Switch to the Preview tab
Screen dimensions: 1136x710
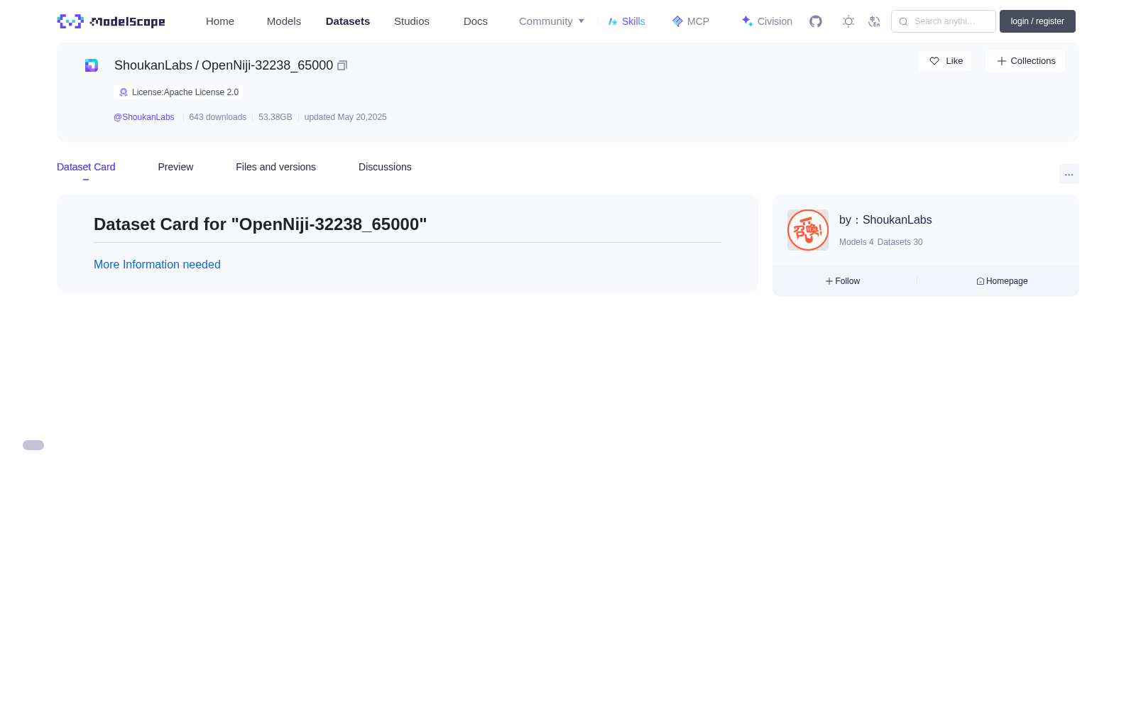tap(175, 167)
